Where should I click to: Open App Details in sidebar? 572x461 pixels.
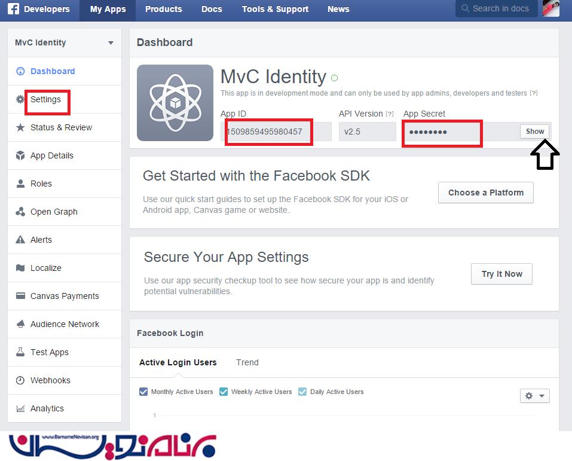(52, 155)
